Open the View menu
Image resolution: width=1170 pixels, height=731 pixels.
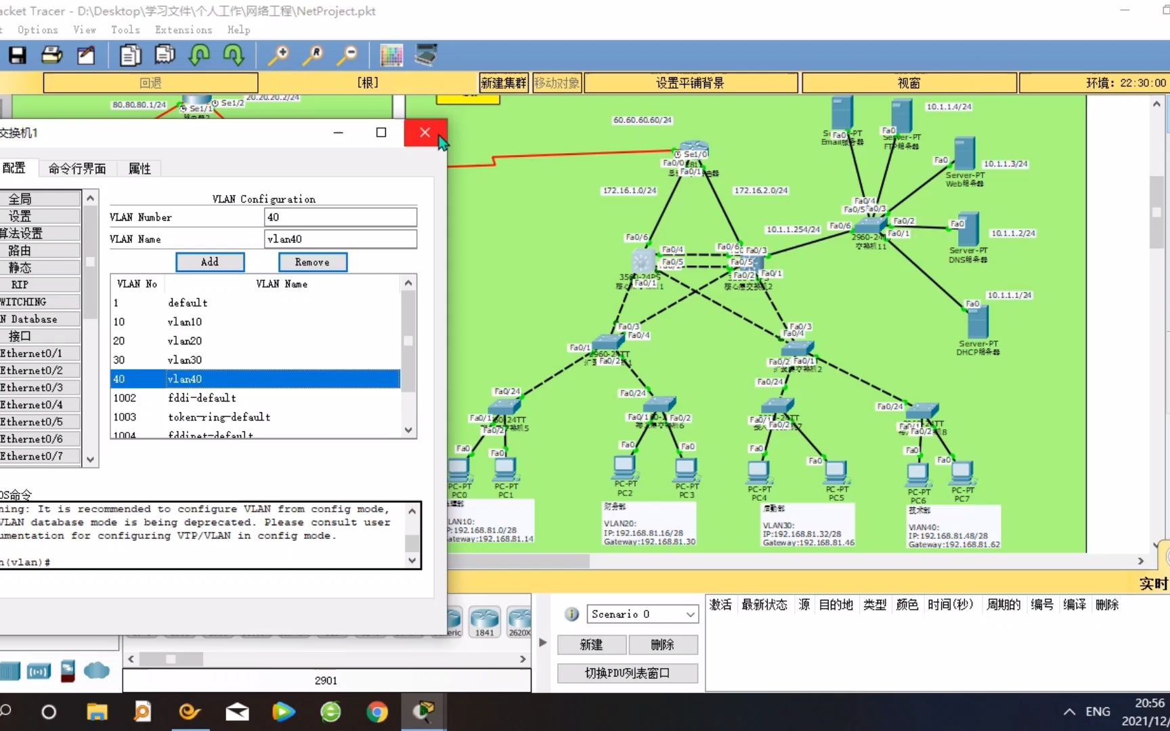point(85,30)
